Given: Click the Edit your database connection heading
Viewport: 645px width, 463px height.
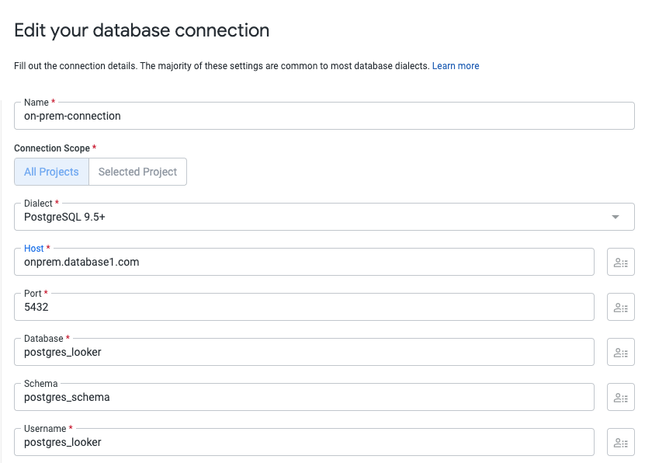Looking at the screenshot, I should click(142, 30).
